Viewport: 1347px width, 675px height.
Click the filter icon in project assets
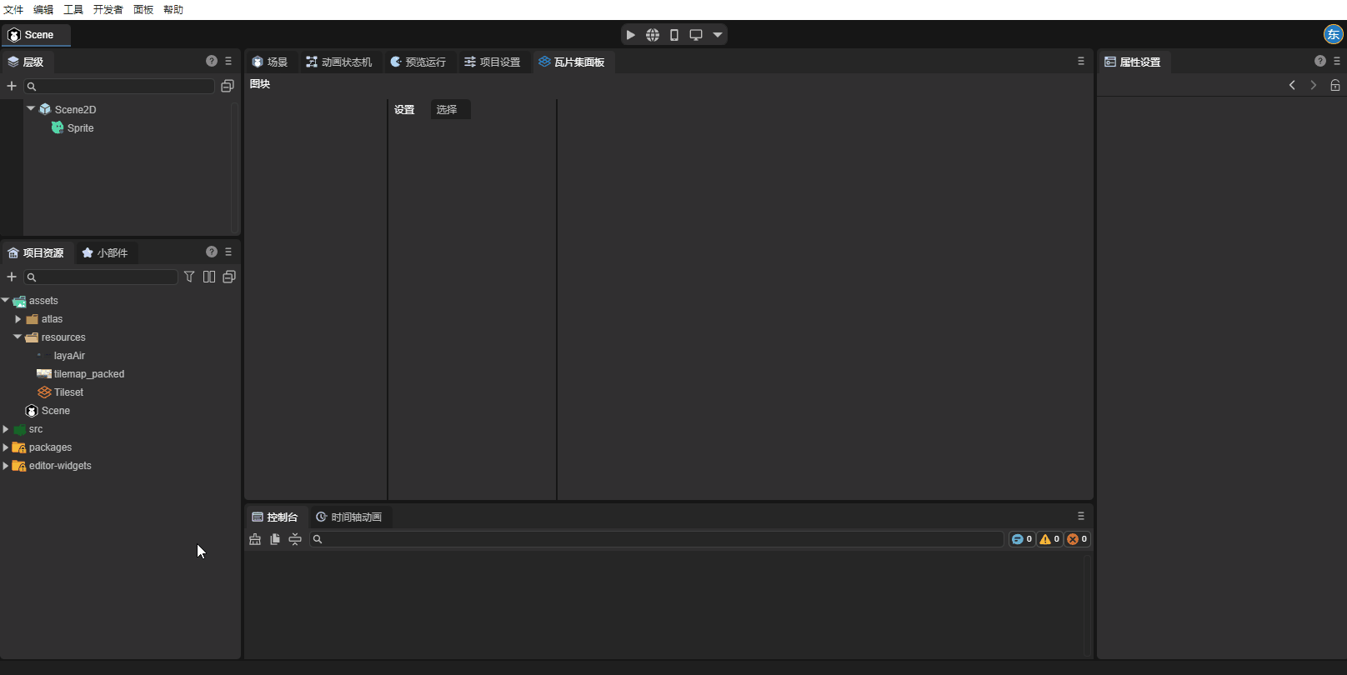pos(189,277)
